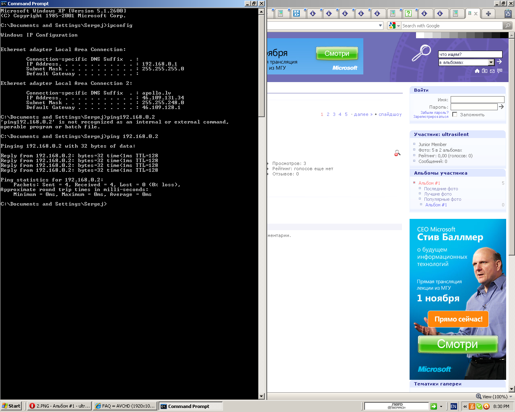Open the closed tabs trash icon
The width and height of the screenshot is (515, 412).
(508, 14)
